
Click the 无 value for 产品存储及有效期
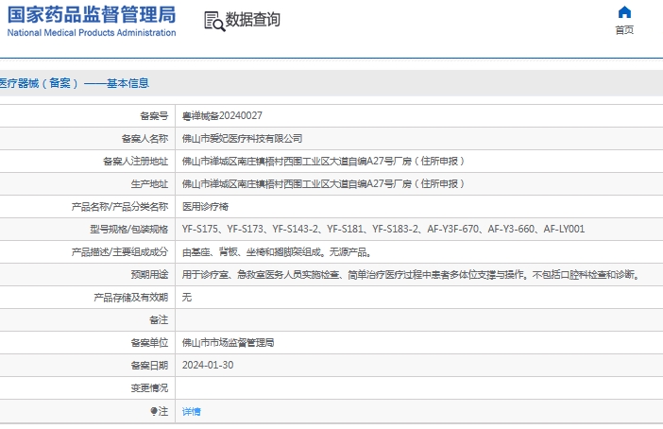[186, 298]
